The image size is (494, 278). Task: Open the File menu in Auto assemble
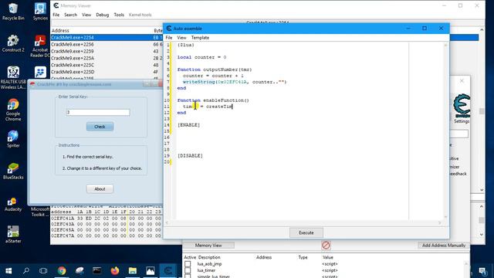point(169,38)
